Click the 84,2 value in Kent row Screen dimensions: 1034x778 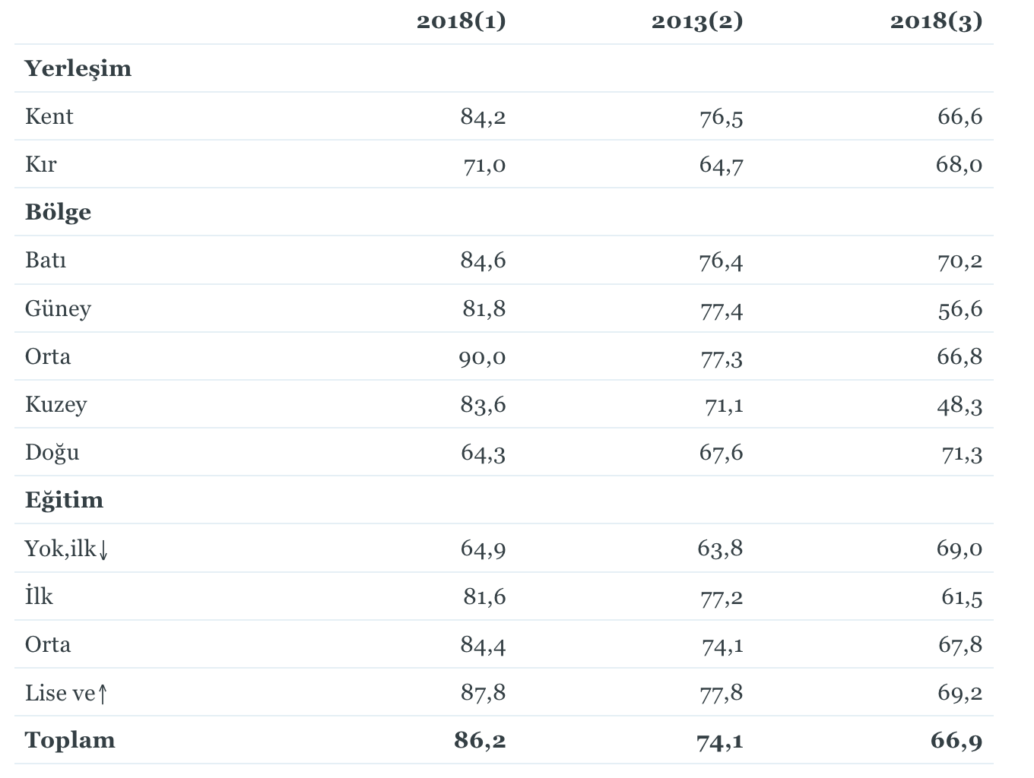(483, 116)
